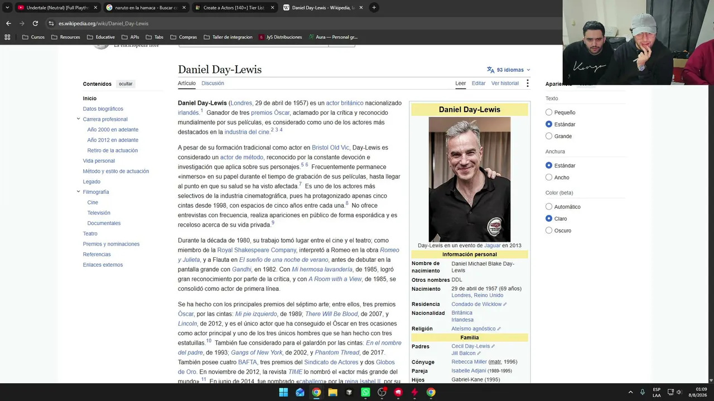Open the 93 idiomas language menu
The image size is (714, 401).
tap(508, 70)
